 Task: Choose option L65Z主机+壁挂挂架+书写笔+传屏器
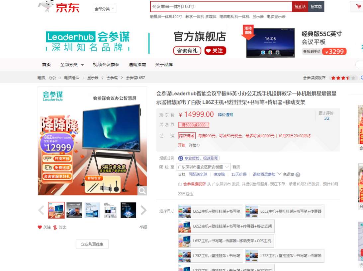pyautogui.click(x=285, y=211)
